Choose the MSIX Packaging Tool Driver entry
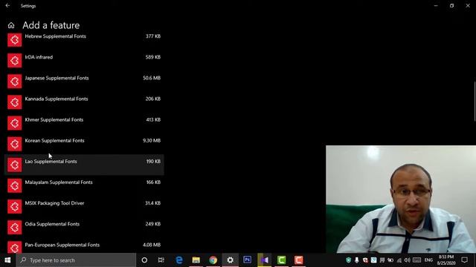This screenshot has width=476, height=267. coord(84,206)
